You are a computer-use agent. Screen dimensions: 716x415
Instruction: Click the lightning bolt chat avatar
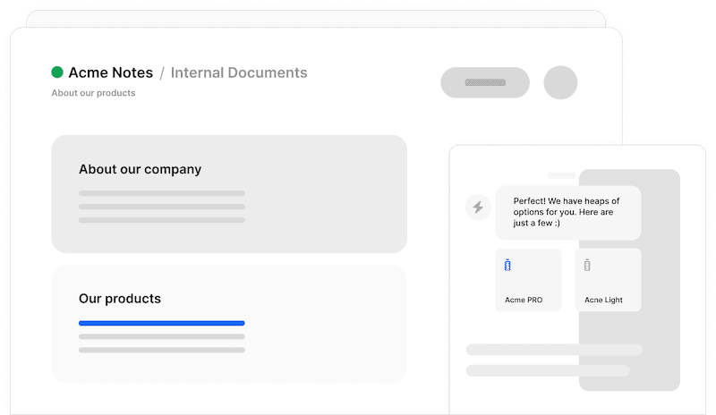pos(478,207)
